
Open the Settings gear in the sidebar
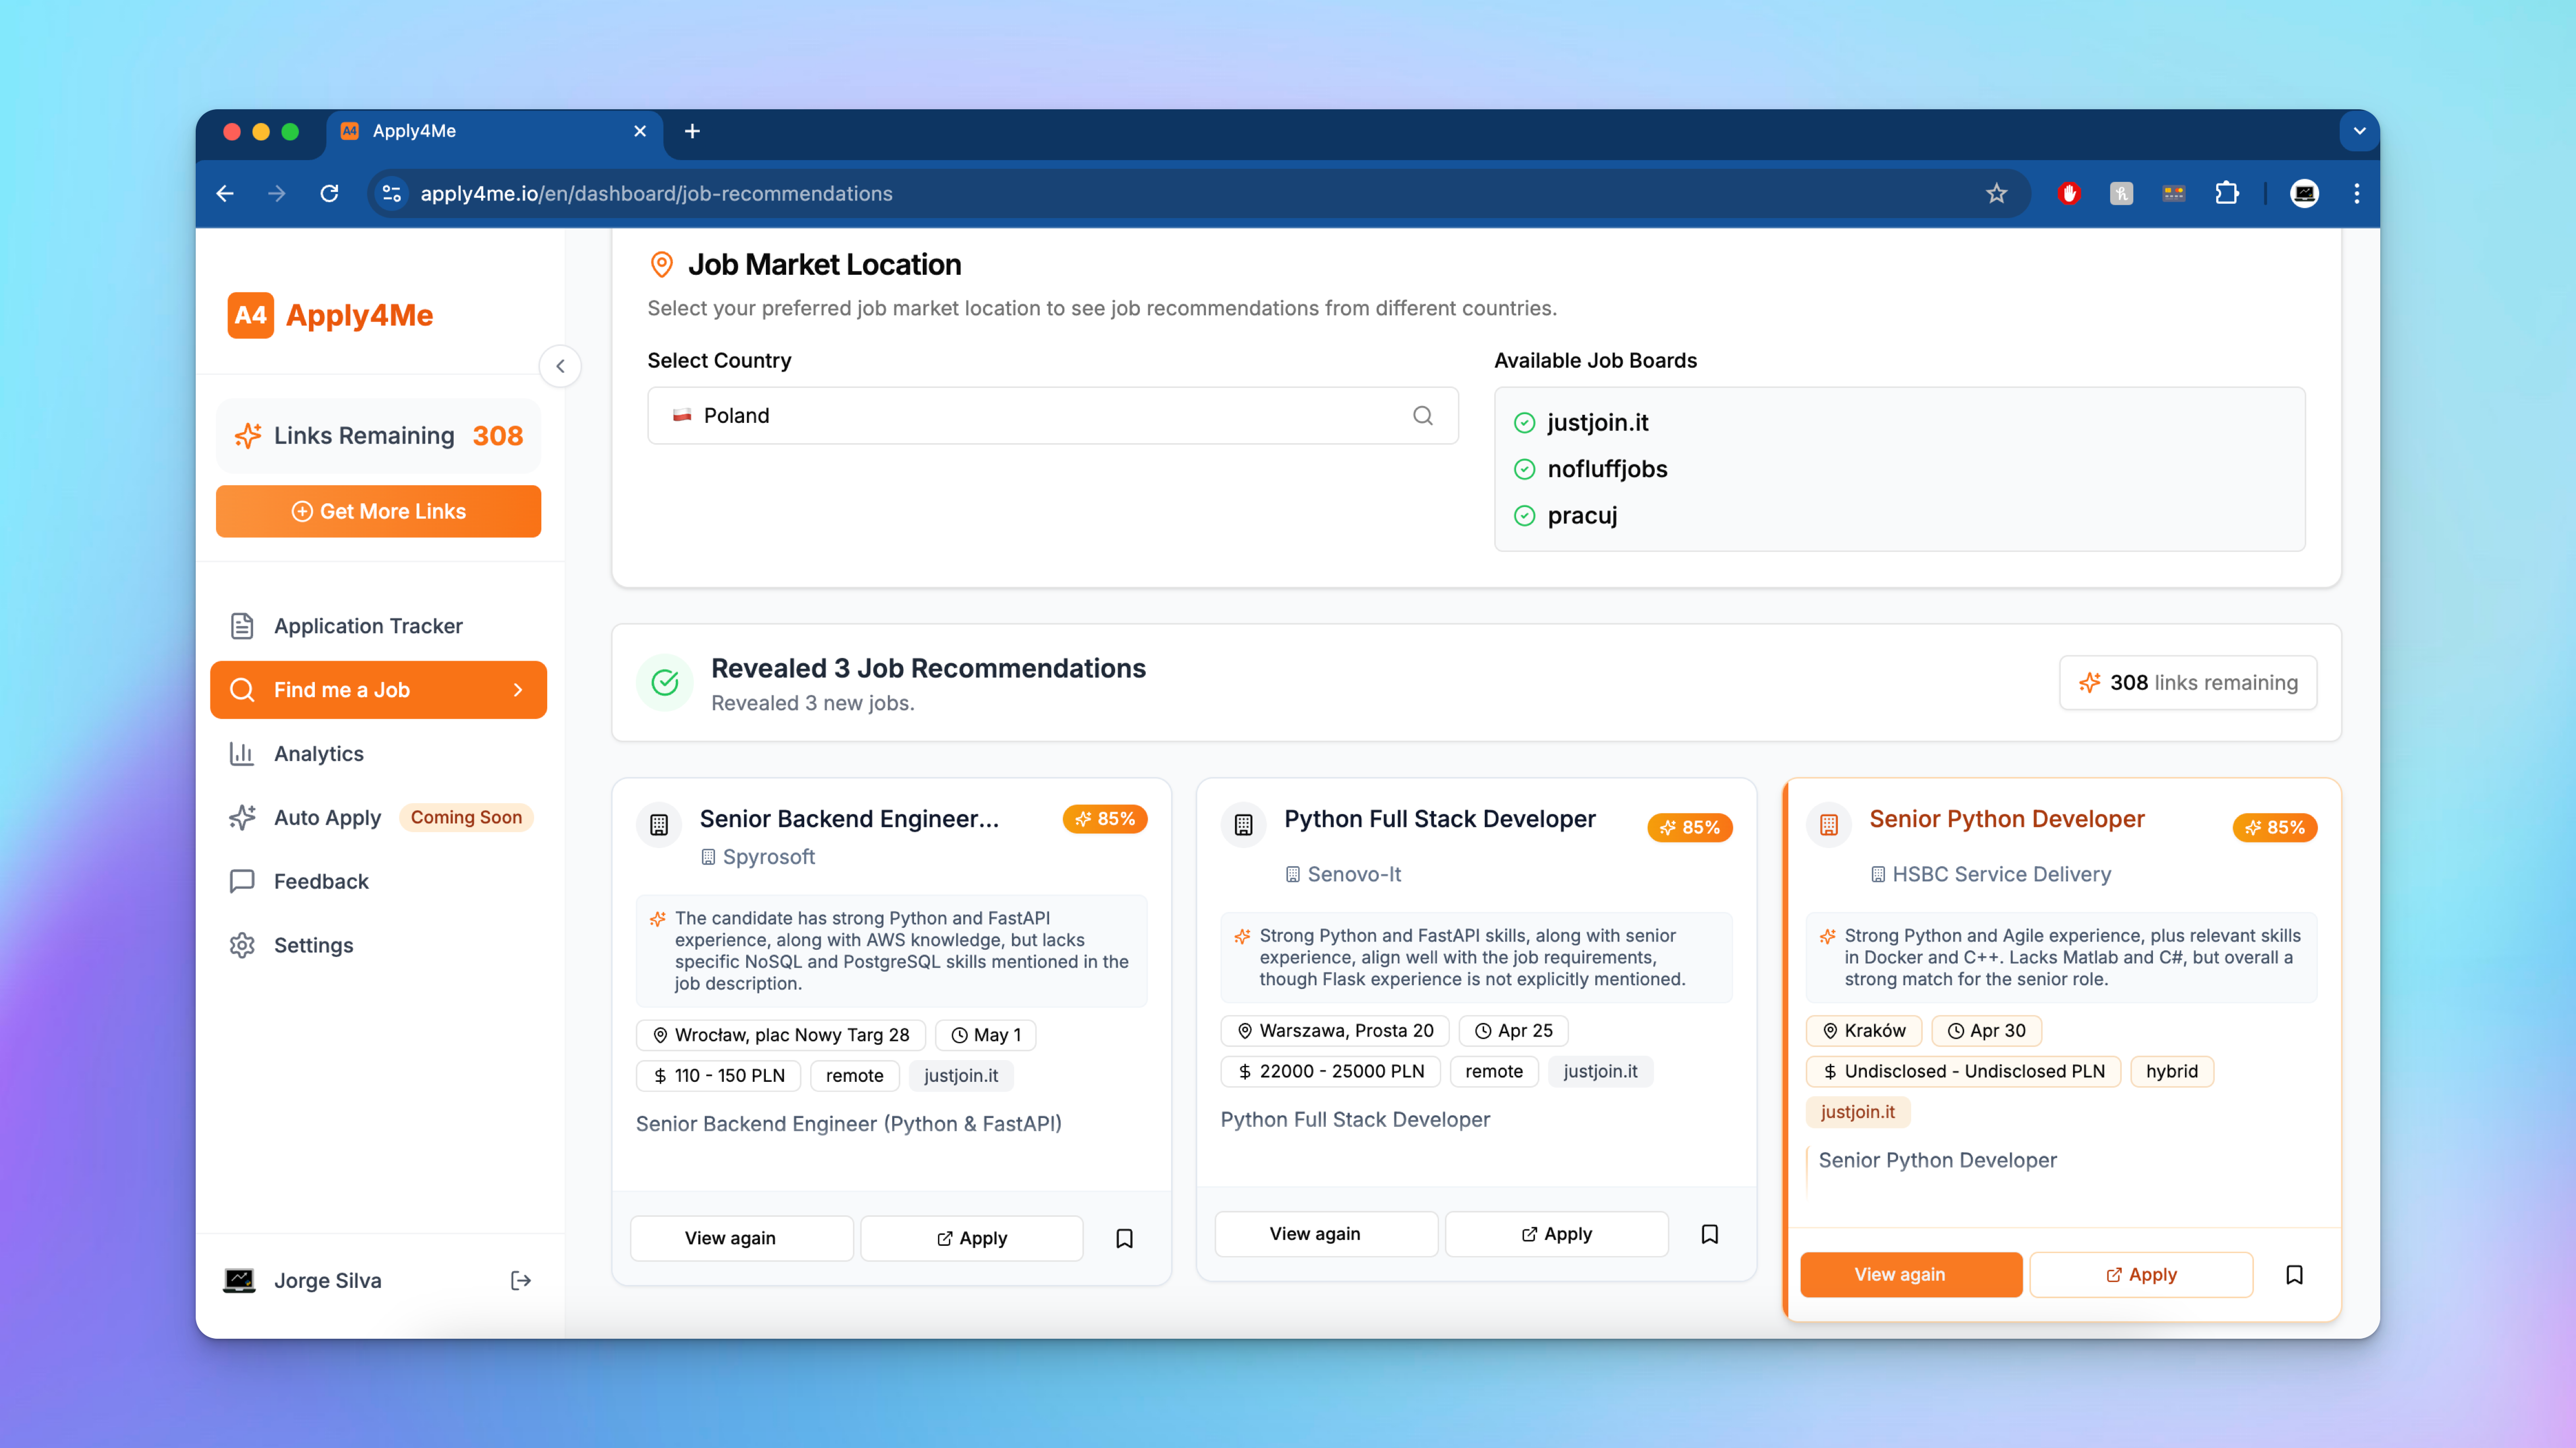pos(242,945)
